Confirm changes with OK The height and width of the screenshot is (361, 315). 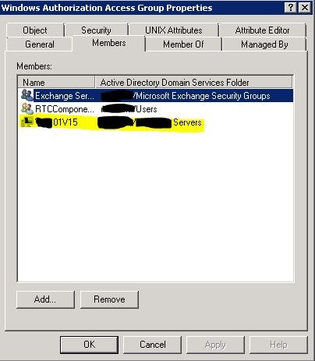click(x=89, y=345)
